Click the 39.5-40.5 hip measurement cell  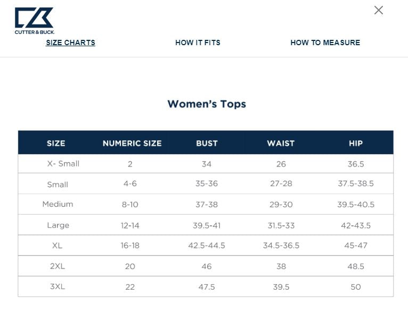[x=356, y=205]
